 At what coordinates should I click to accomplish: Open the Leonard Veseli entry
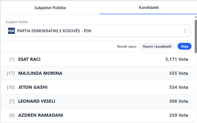[37, 101]
